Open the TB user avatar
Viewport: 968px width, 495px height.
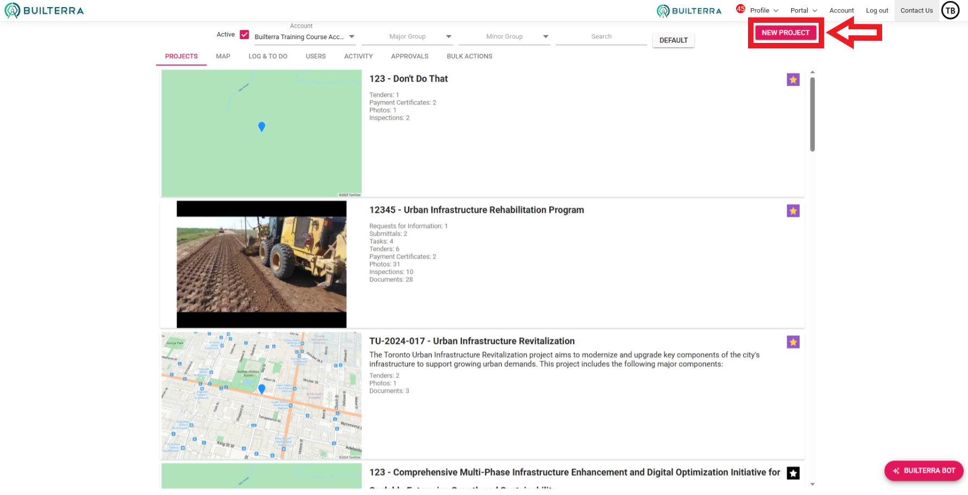[x=950, y=10]
